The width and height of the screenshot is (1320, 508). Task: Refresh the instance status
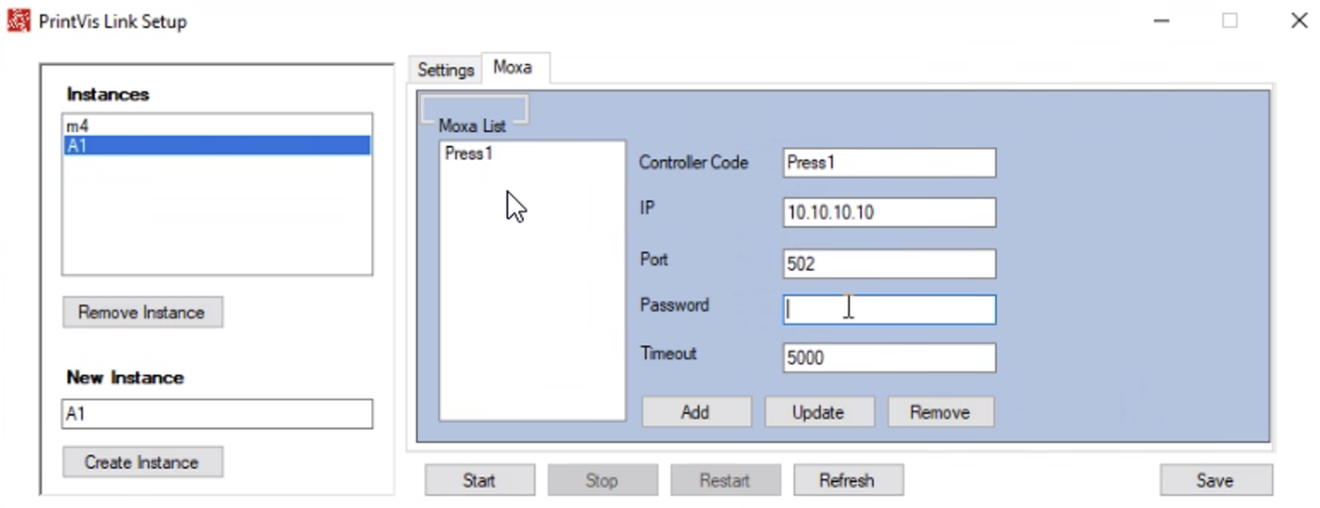pos(846,480)
